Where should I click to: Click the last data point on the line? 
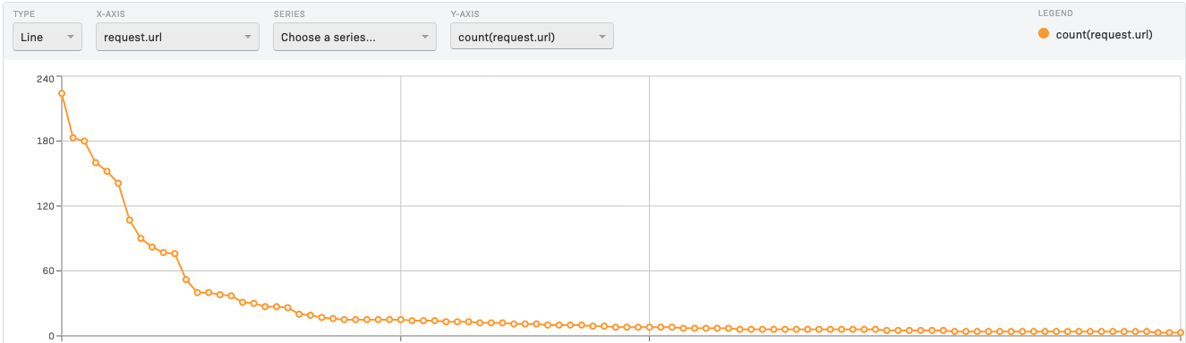1181,332
